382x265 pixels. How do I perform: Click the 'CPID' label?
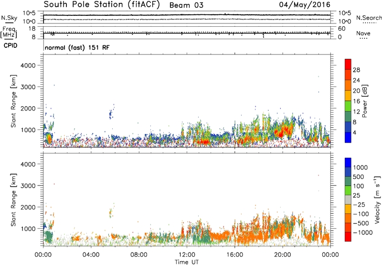click(x=11, y=45)
